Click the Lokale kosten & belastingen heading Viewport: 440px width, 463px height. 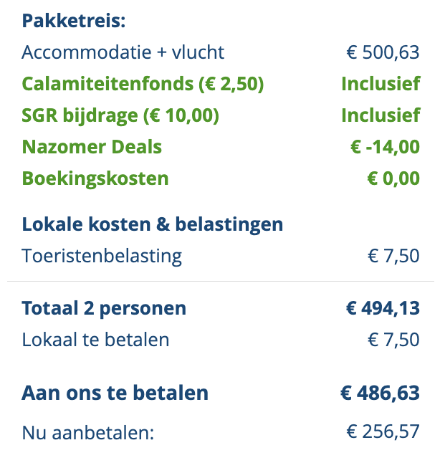point(153,224)
